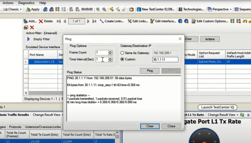
Task: Expand the Subscriber1 row arrow
Action: point(26,62)
